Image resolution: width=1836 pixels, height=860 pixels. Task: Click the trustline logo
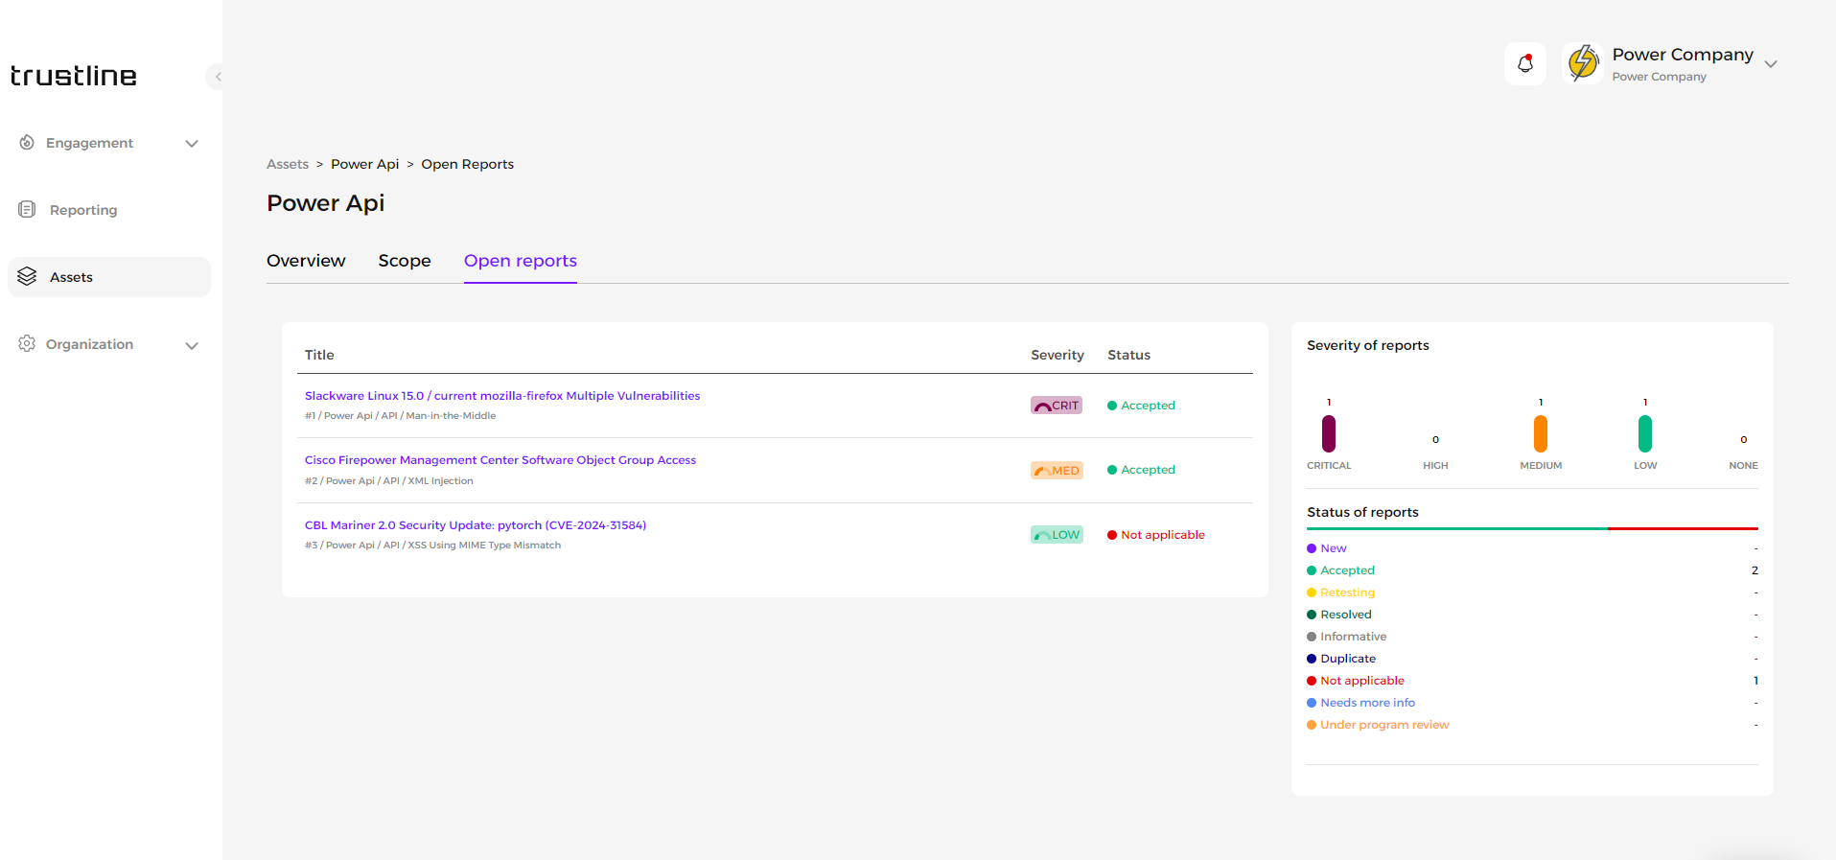[74, 76]
